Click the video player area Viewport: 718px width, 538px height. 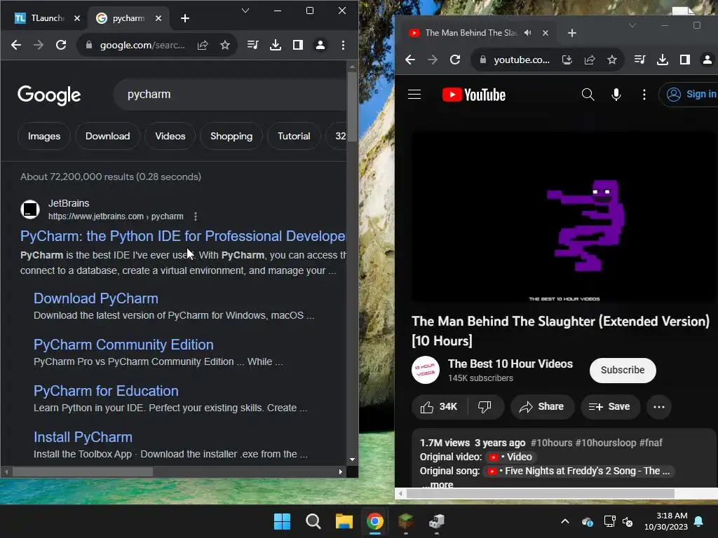tap(564, 217)
